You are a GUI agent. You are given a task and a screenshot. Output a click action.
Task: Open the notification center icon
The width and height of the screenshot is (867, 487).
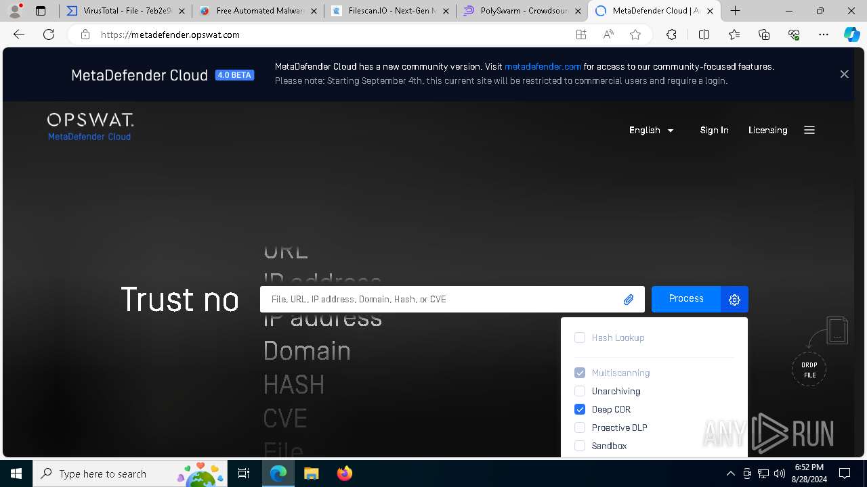(x=845, y=473)
